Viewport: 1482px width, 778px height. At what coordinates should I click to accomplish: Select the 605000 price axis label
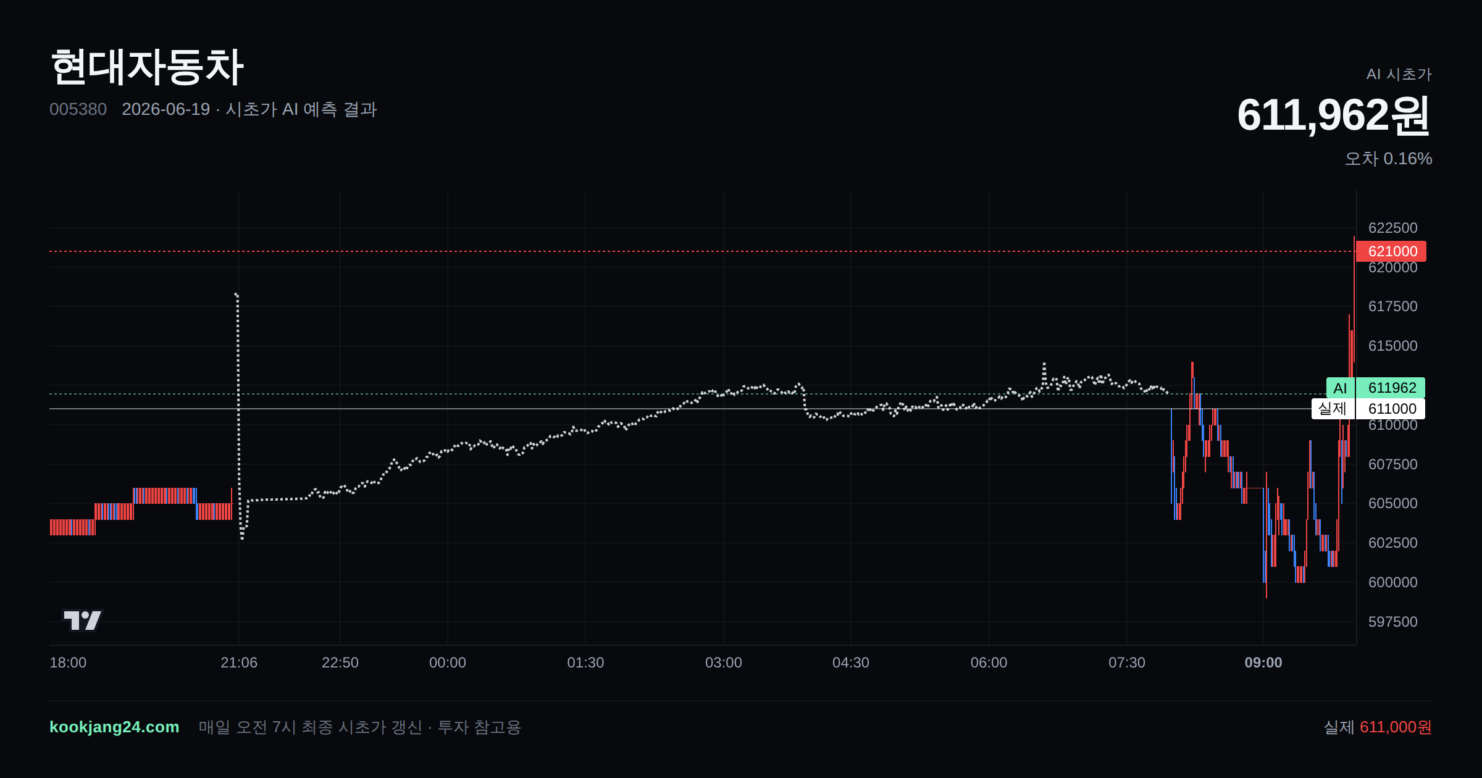[x=1393, y=503]
